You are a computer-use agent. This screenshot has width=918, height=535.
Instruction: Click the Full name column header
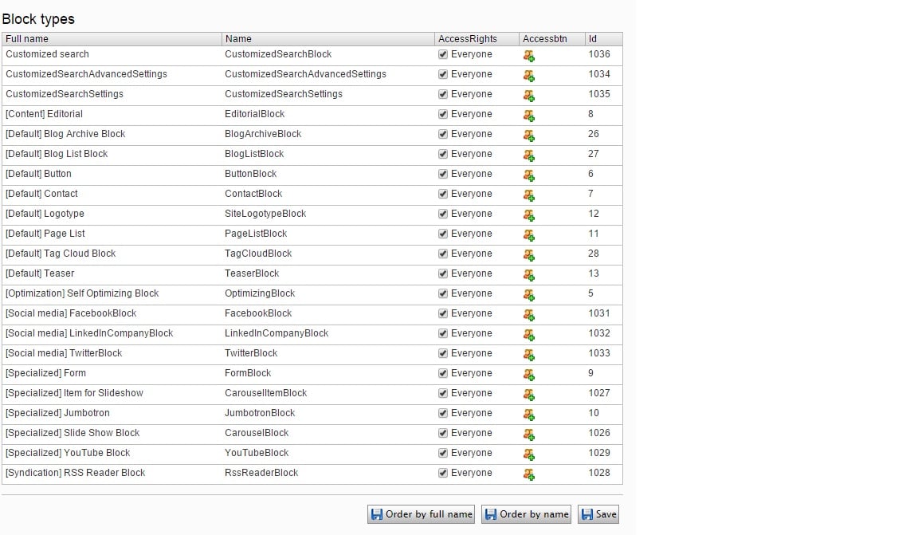[x=112, y=39]
